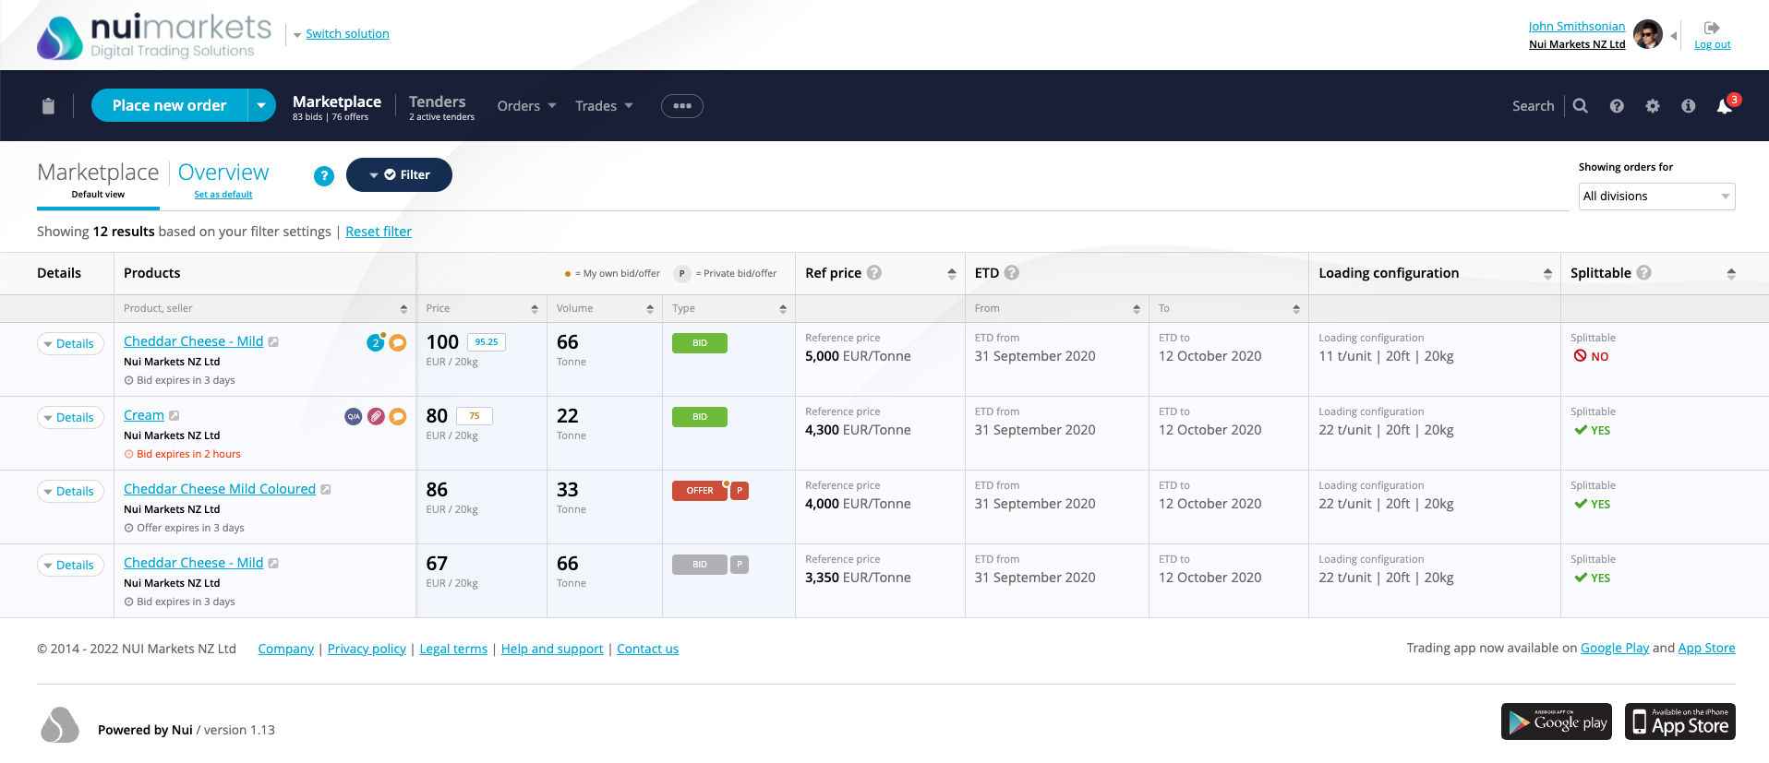The height and width of the screenshot is (763, 1769).
Task: Open the orange chat icon on the first Cheddar row
Action: [x=398, y=342]
